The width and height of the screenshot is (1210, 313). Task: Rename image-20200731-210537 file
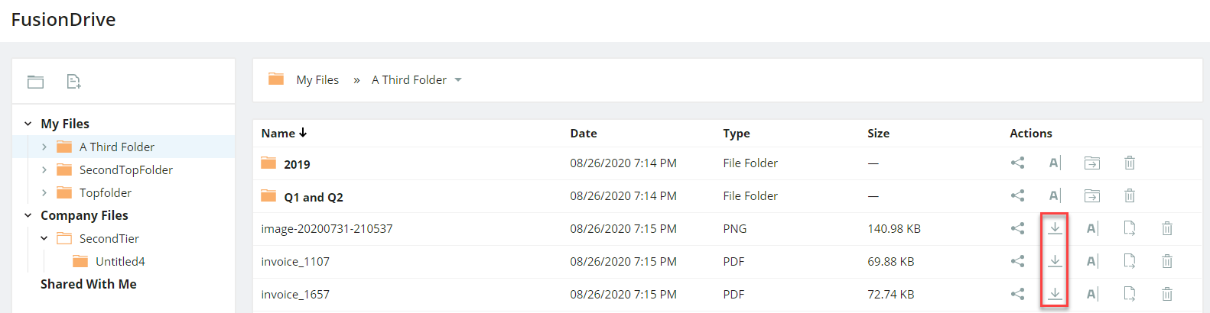tap(1092, 228)
